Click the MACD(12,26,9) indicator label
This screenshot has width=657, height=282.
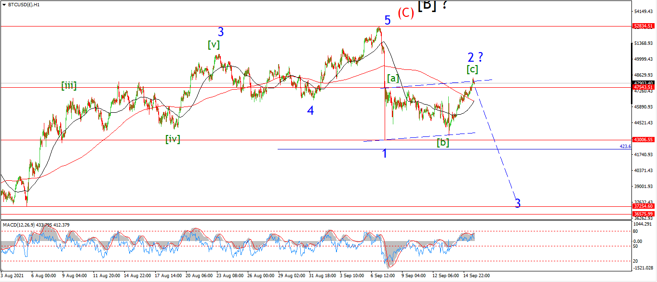click(x=18, y=225)
